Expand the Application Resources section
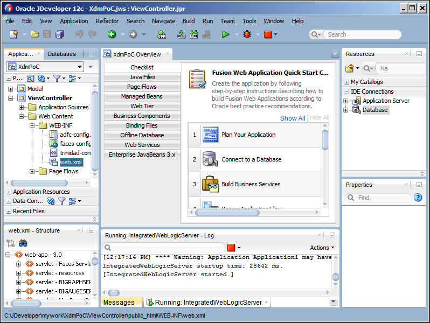This screenshot has width=430, height=323. [x=9, y=192]
